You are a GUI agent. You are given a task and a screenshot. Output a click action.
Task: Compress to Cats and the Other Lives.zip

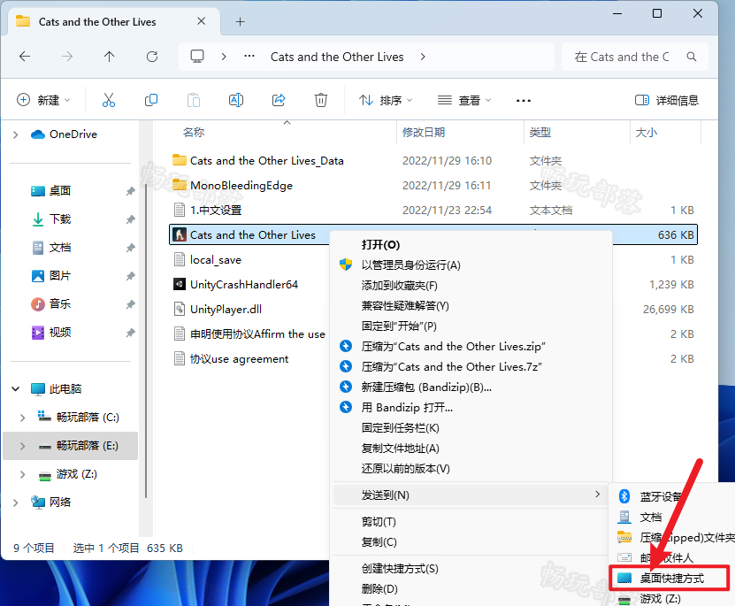tap(472, 347)
